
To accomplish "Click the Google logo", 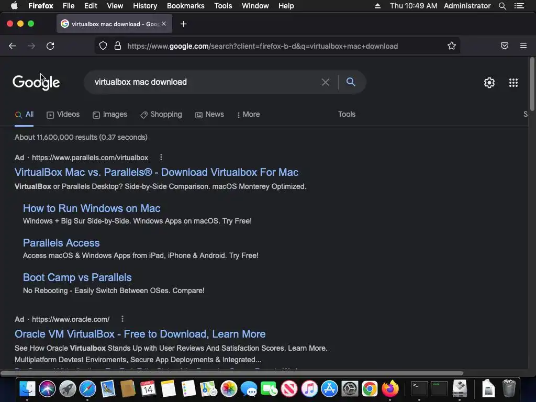I will [36, 82].
